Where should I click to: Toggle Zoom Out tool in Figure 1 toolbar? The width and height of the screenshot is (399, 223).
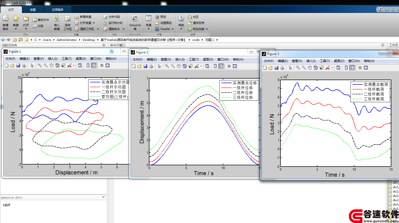46,65
